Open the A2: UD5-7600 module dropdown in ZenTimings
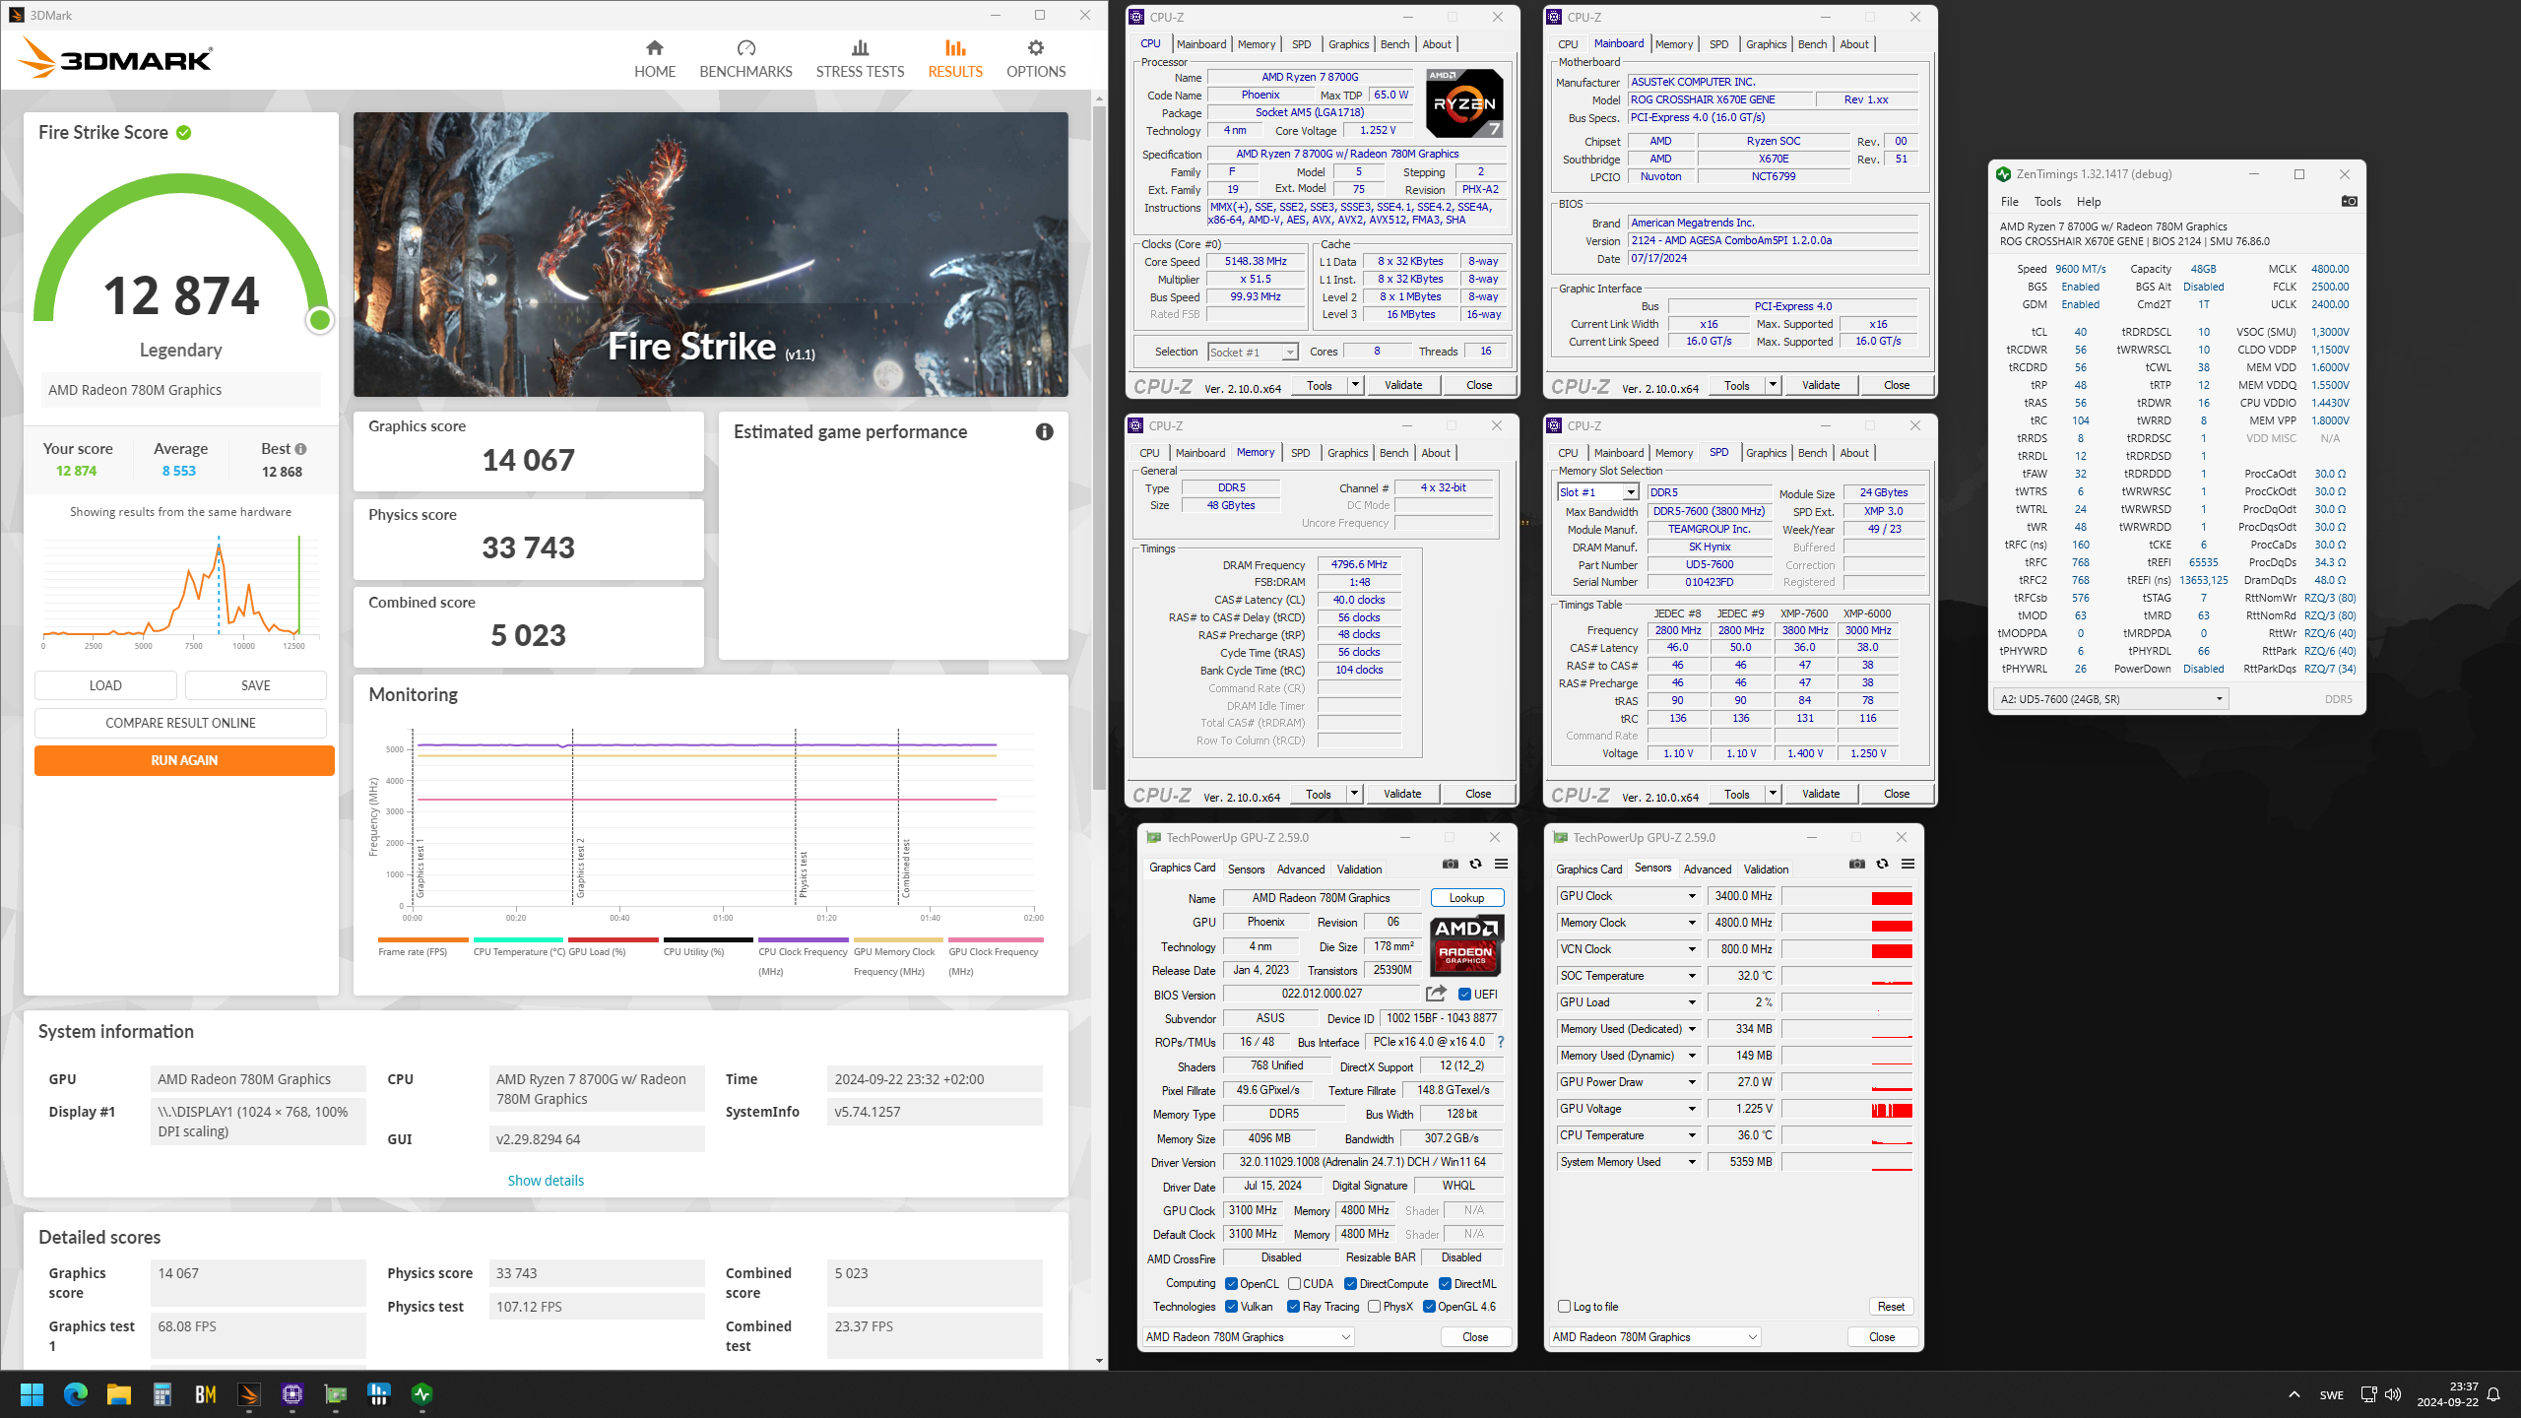The height and width of the screenshot is (1418, 2521). (x=2110, y=699)
